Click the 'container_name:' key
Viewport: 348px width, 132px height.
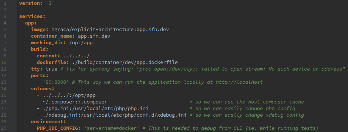click(x=53, y=36)
